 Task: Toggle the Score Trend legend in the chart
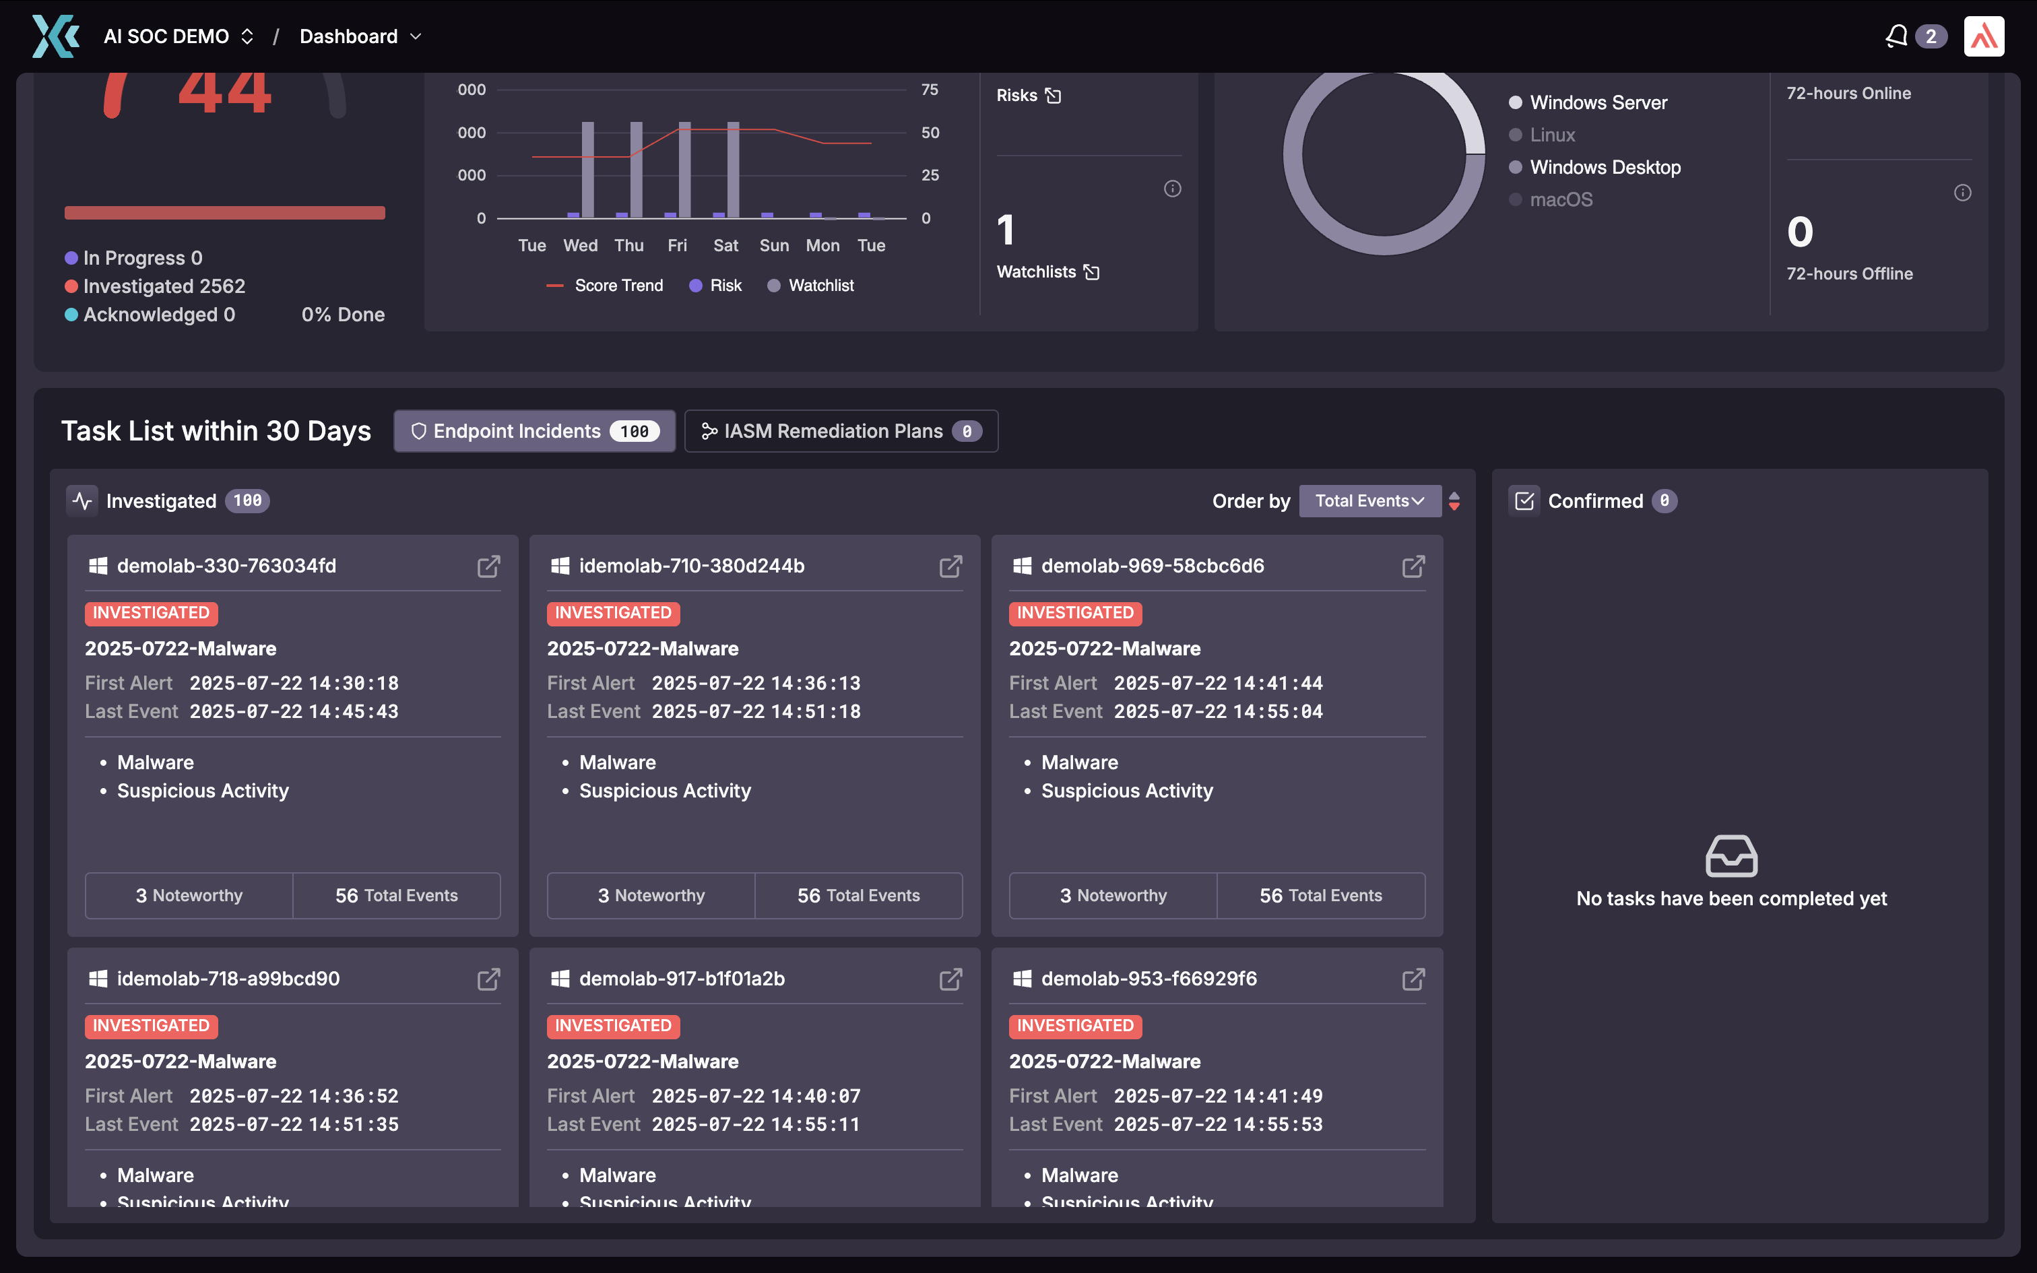[604, 286]
